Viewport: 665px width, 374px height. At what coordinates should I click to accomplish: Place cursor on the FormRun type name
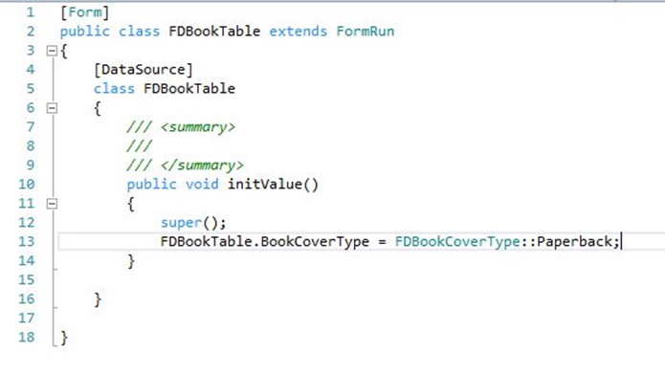(x=366, y=32)
